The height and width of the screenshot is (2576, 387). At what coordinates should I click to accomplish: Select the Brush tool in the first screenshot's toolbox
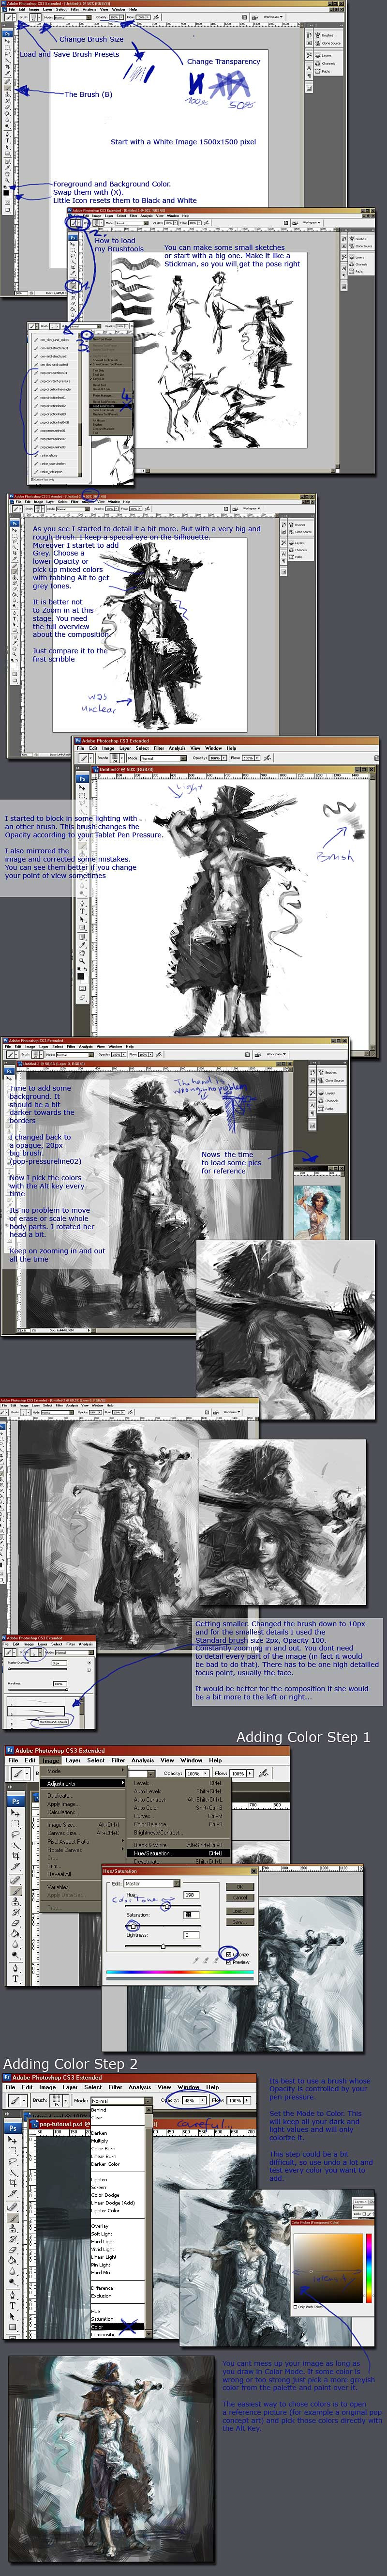click(8, 88)
